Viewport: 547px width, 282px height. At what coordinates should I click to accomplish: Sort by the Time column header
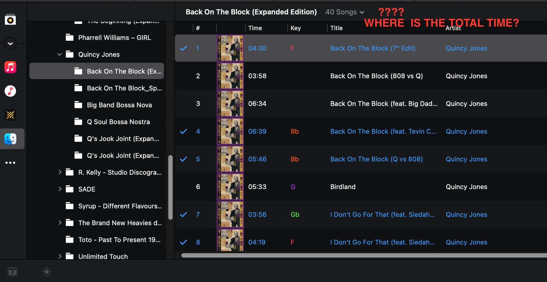(x=255, y=28)
